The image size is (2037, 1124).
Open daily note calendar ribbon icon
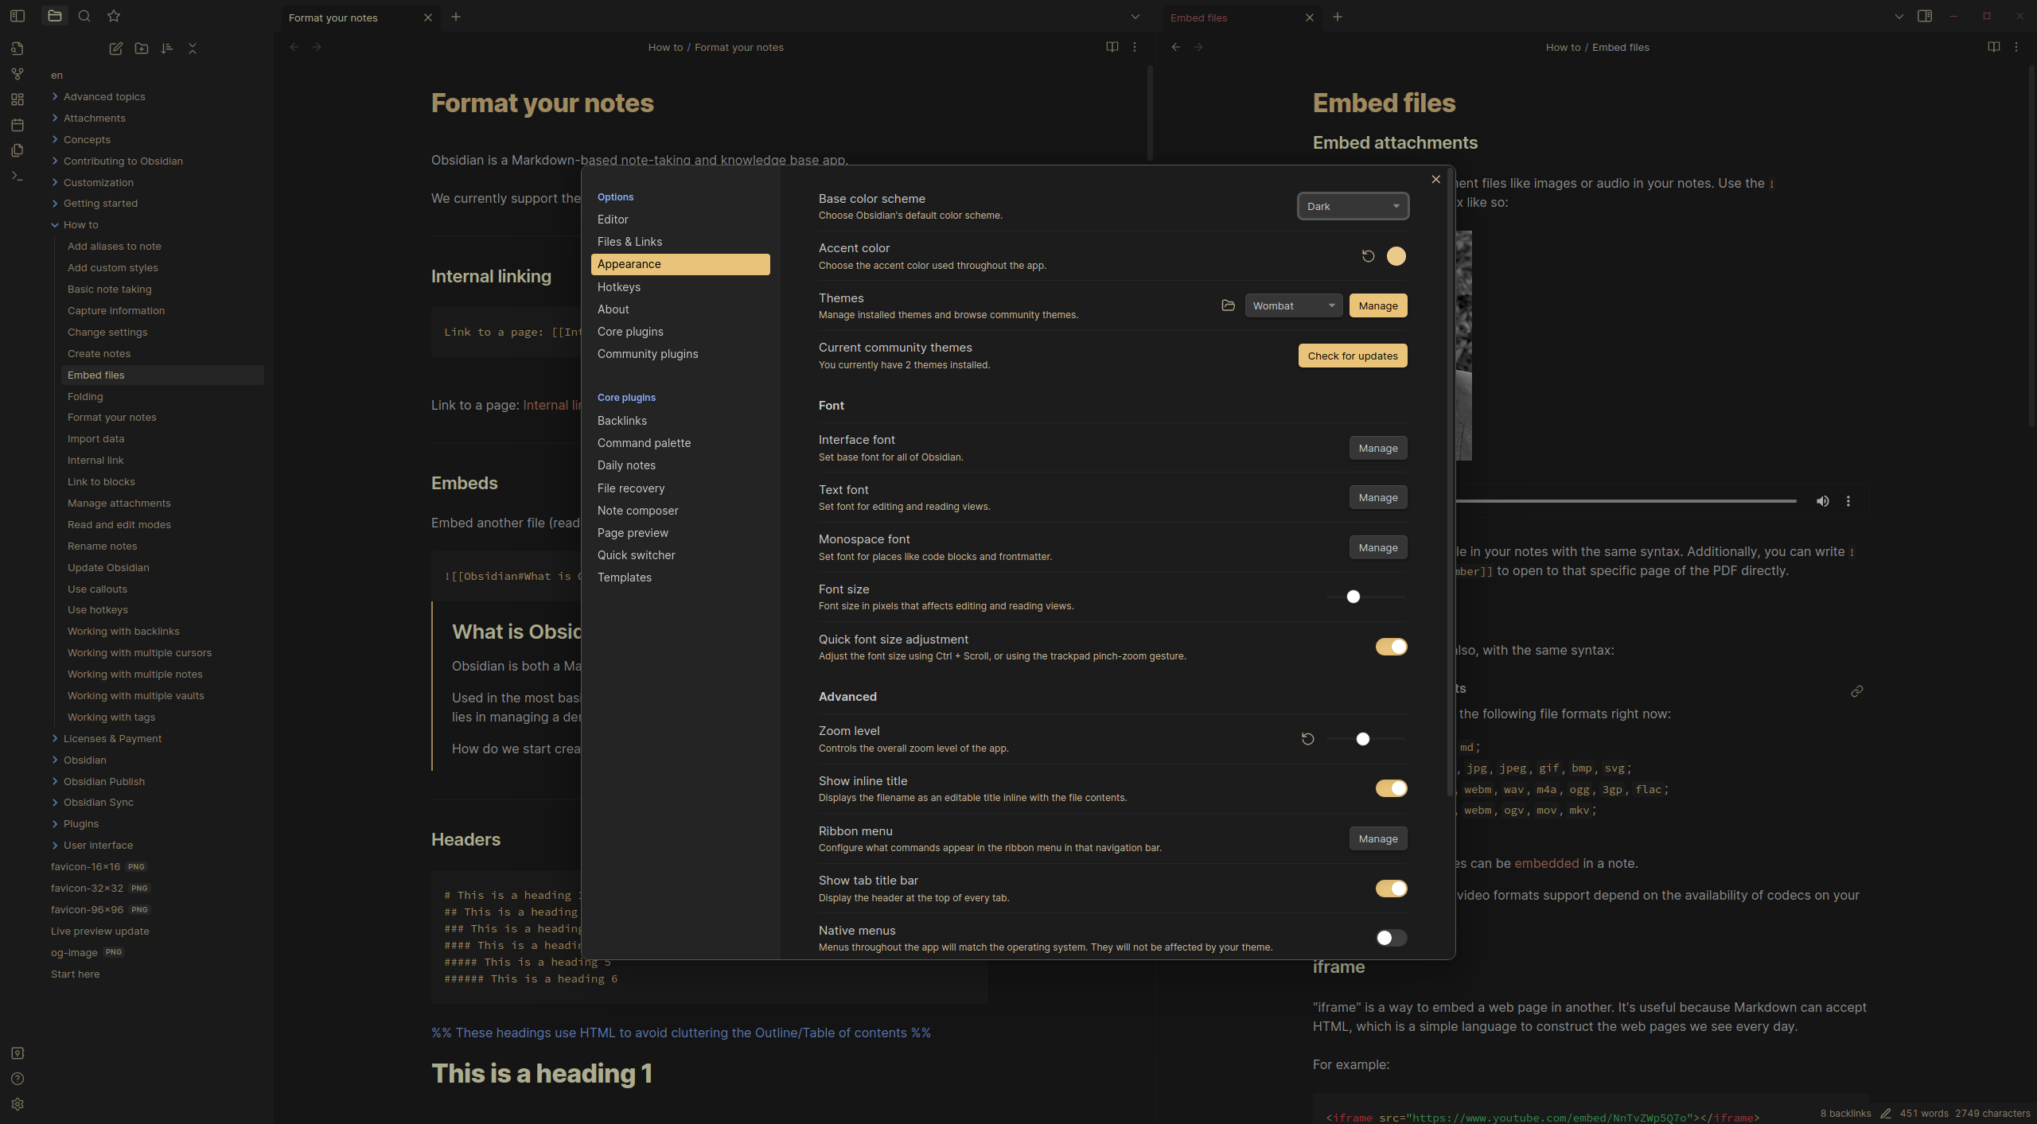[x=18, y=125]
